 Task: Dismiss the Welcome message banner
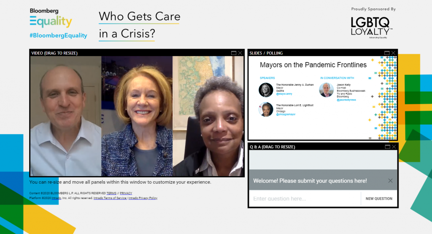390,181
